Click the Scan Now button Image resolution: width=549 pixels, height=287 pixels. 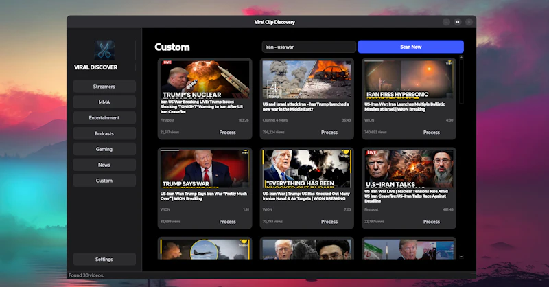pos(410,47)
